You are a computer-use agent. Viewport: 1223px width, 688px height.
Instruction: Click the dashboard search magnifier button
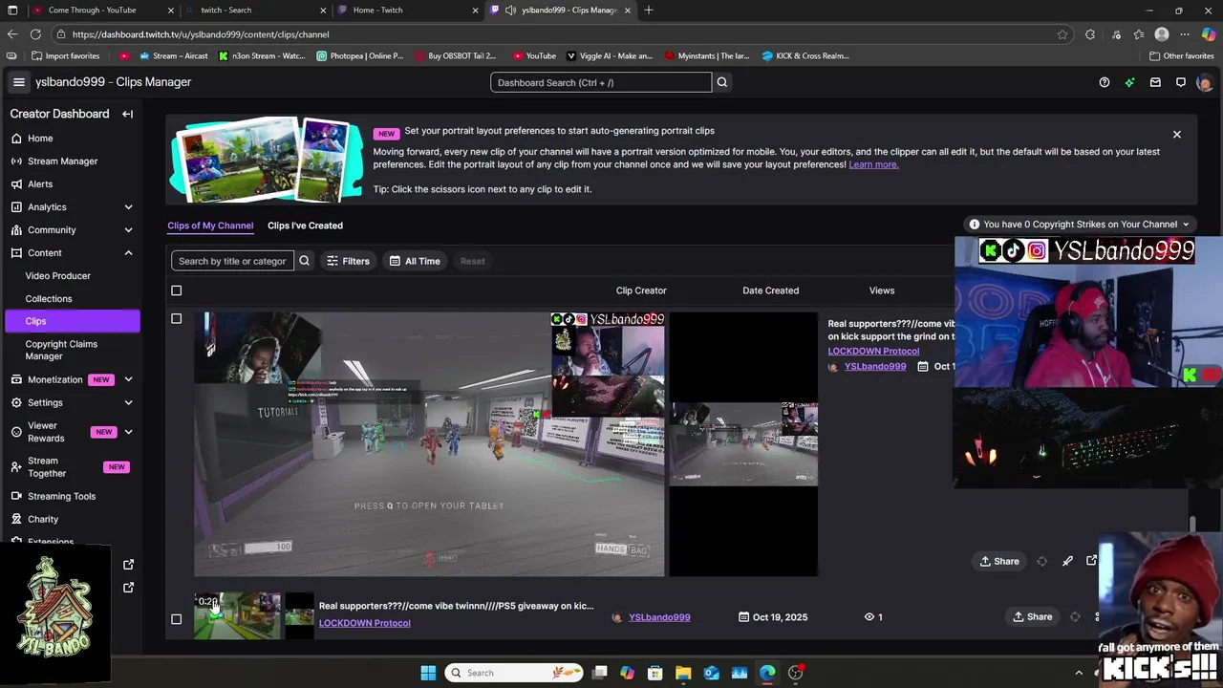pos(722,82)
